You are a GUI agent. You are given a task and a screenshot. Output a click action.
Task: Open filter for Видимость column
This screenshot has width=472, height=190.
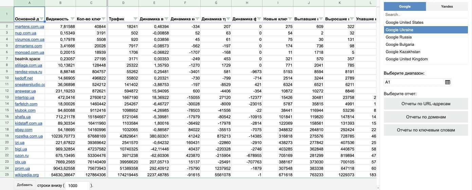(x=72, y=19)
